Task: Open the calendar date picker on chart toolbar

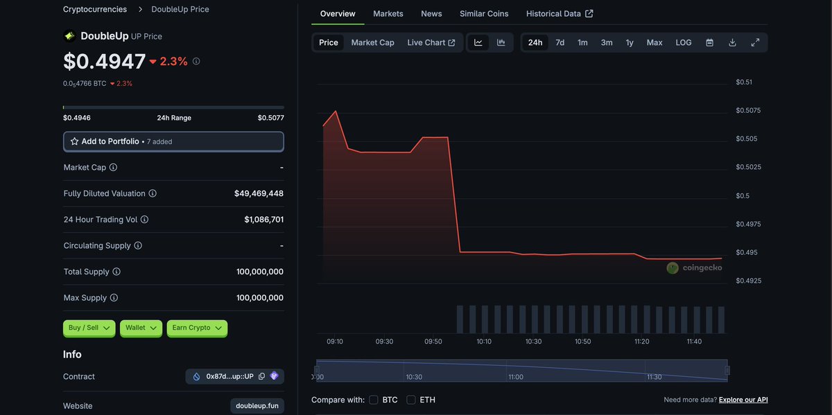Action: coord(709,42)
